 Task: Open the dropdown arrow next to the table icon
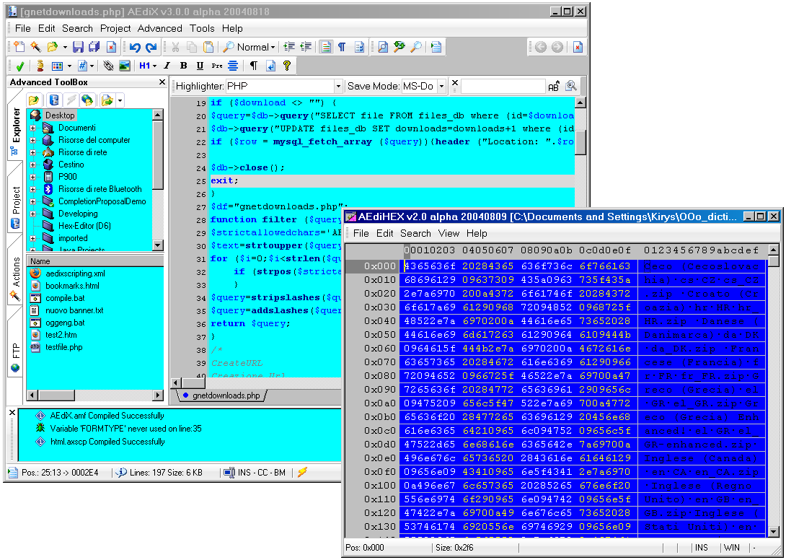click(69, 66)
